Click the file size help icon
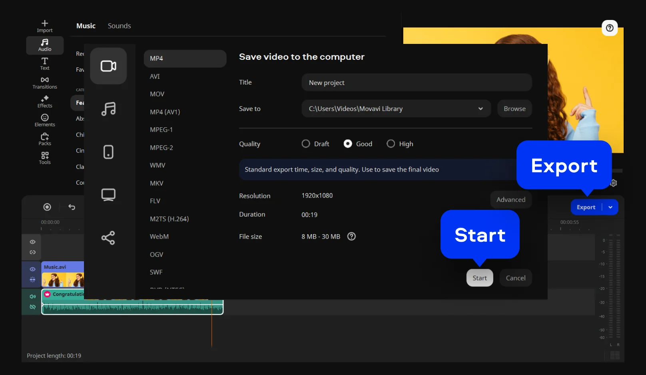The image size is (646, 375). (351, 237)
